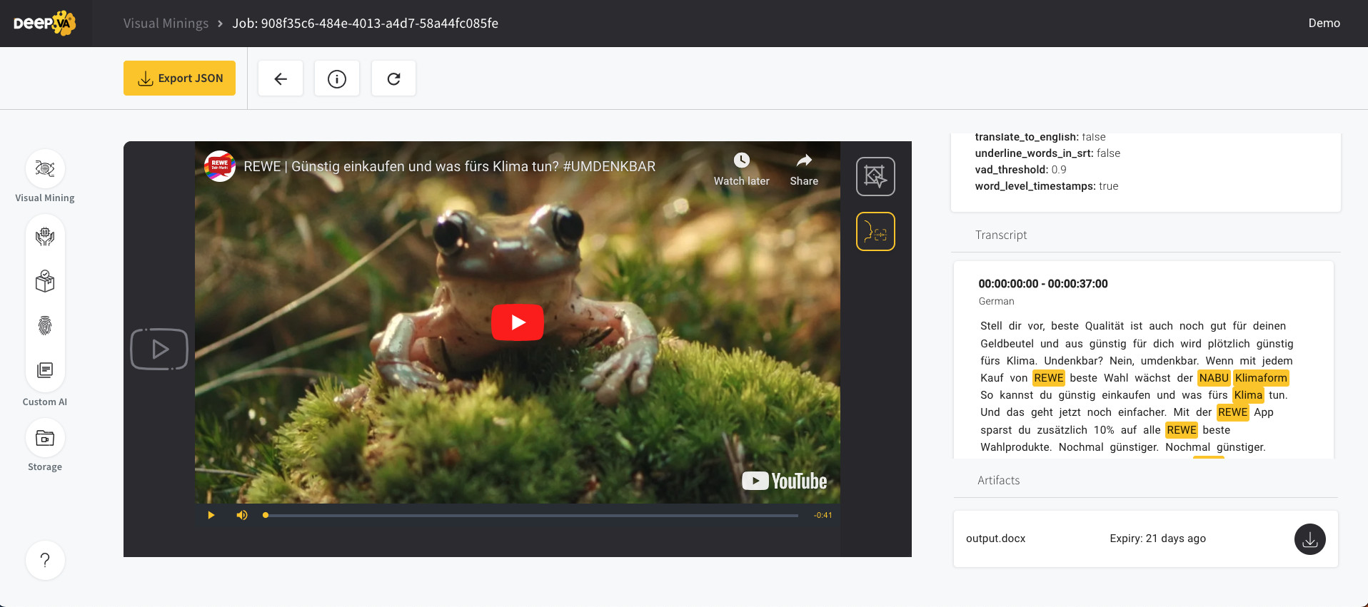This screenshot has width=1368, height=607.
Task: Click the YouTube logo in the video
Action: pyautogui.click(x=784, y=481)
